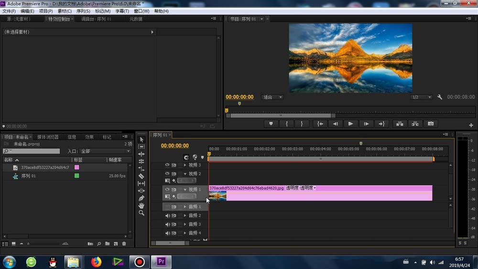Mute 音频 4 track speaker icon
The height and width of the screenshot is (269, 478).
tap(167, 233)
